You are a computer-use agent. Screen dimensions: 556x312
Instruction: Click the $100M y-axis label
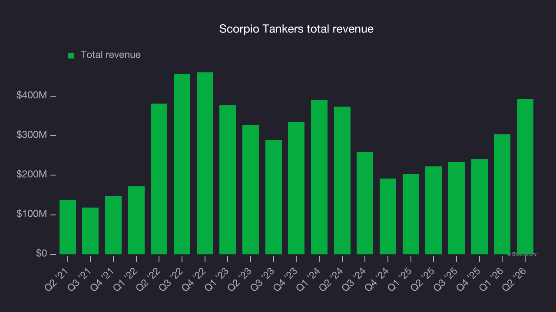[32, 214]
